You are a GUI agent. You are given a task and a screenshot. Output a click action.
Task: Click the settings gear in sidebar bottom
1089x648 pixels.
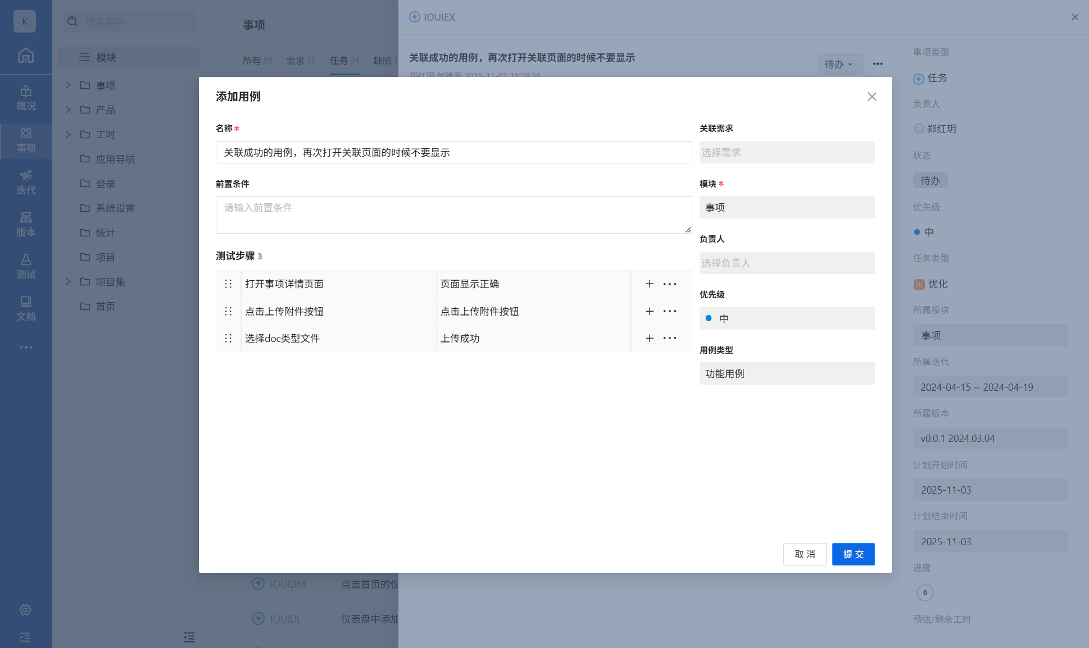[25, 610]
